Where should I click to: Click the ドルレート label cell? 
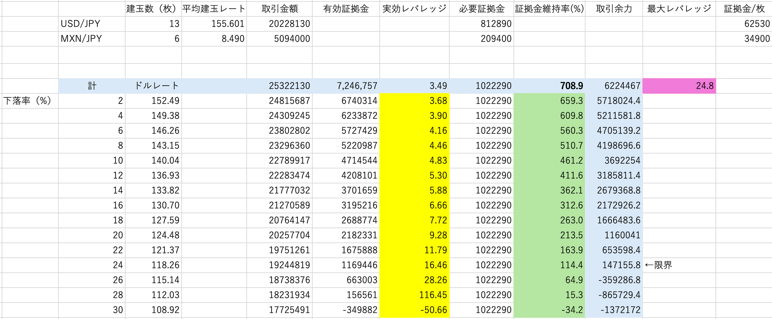153,86
